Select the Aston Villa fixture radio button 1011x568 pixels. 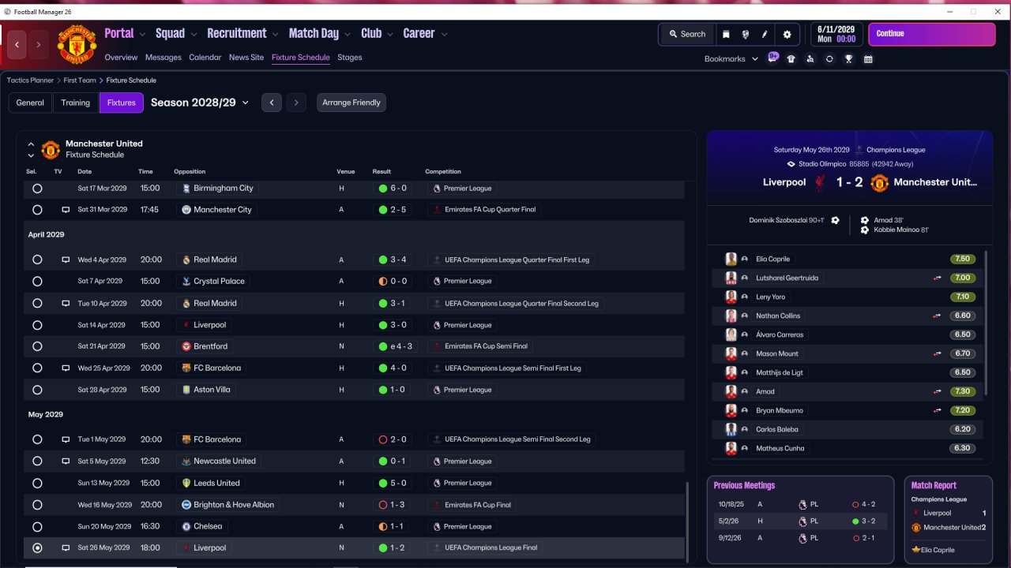37,390
